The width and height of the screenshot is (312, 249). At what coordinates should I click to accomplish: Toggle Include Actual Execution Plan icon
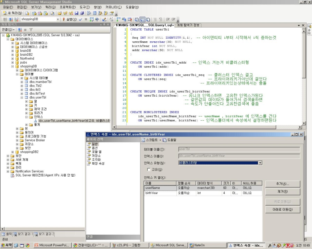119,19
